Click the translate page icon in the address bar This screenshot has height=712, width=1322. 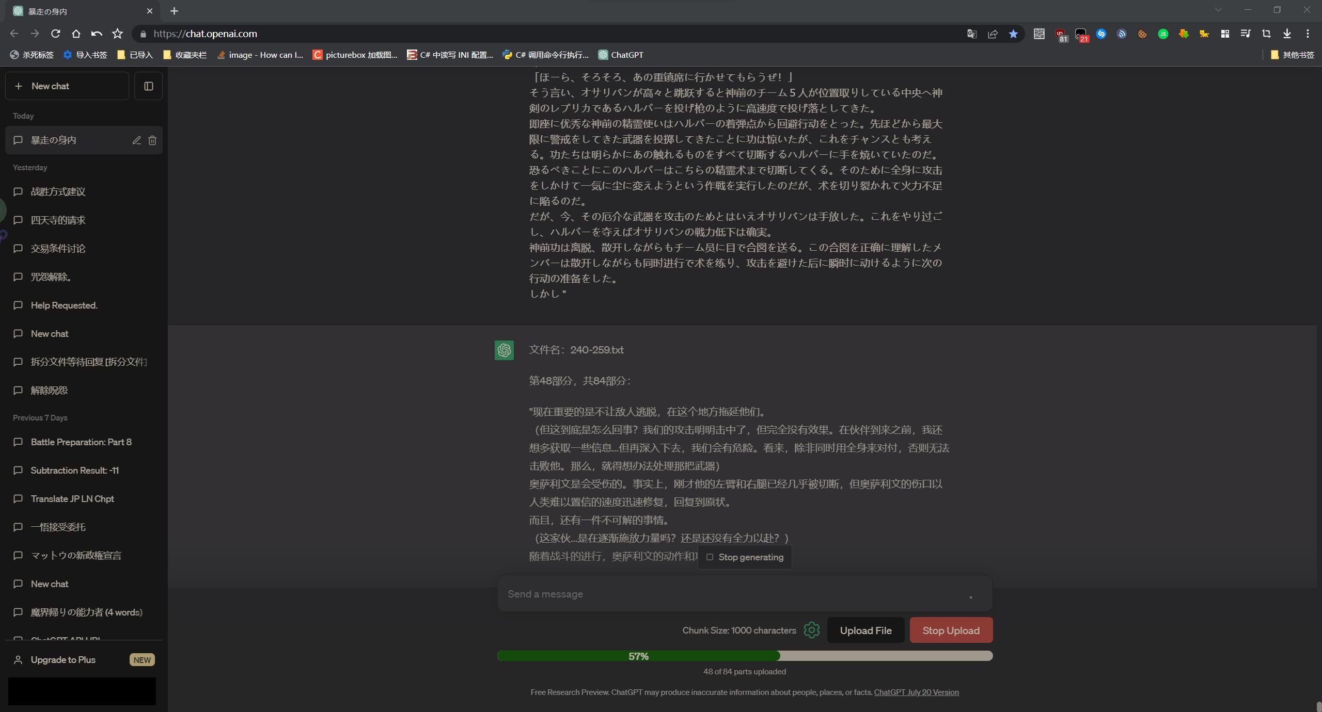tap(972, 34)
